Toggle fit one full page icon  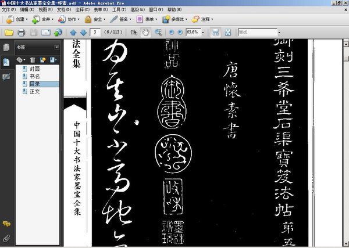coord(227,33)
